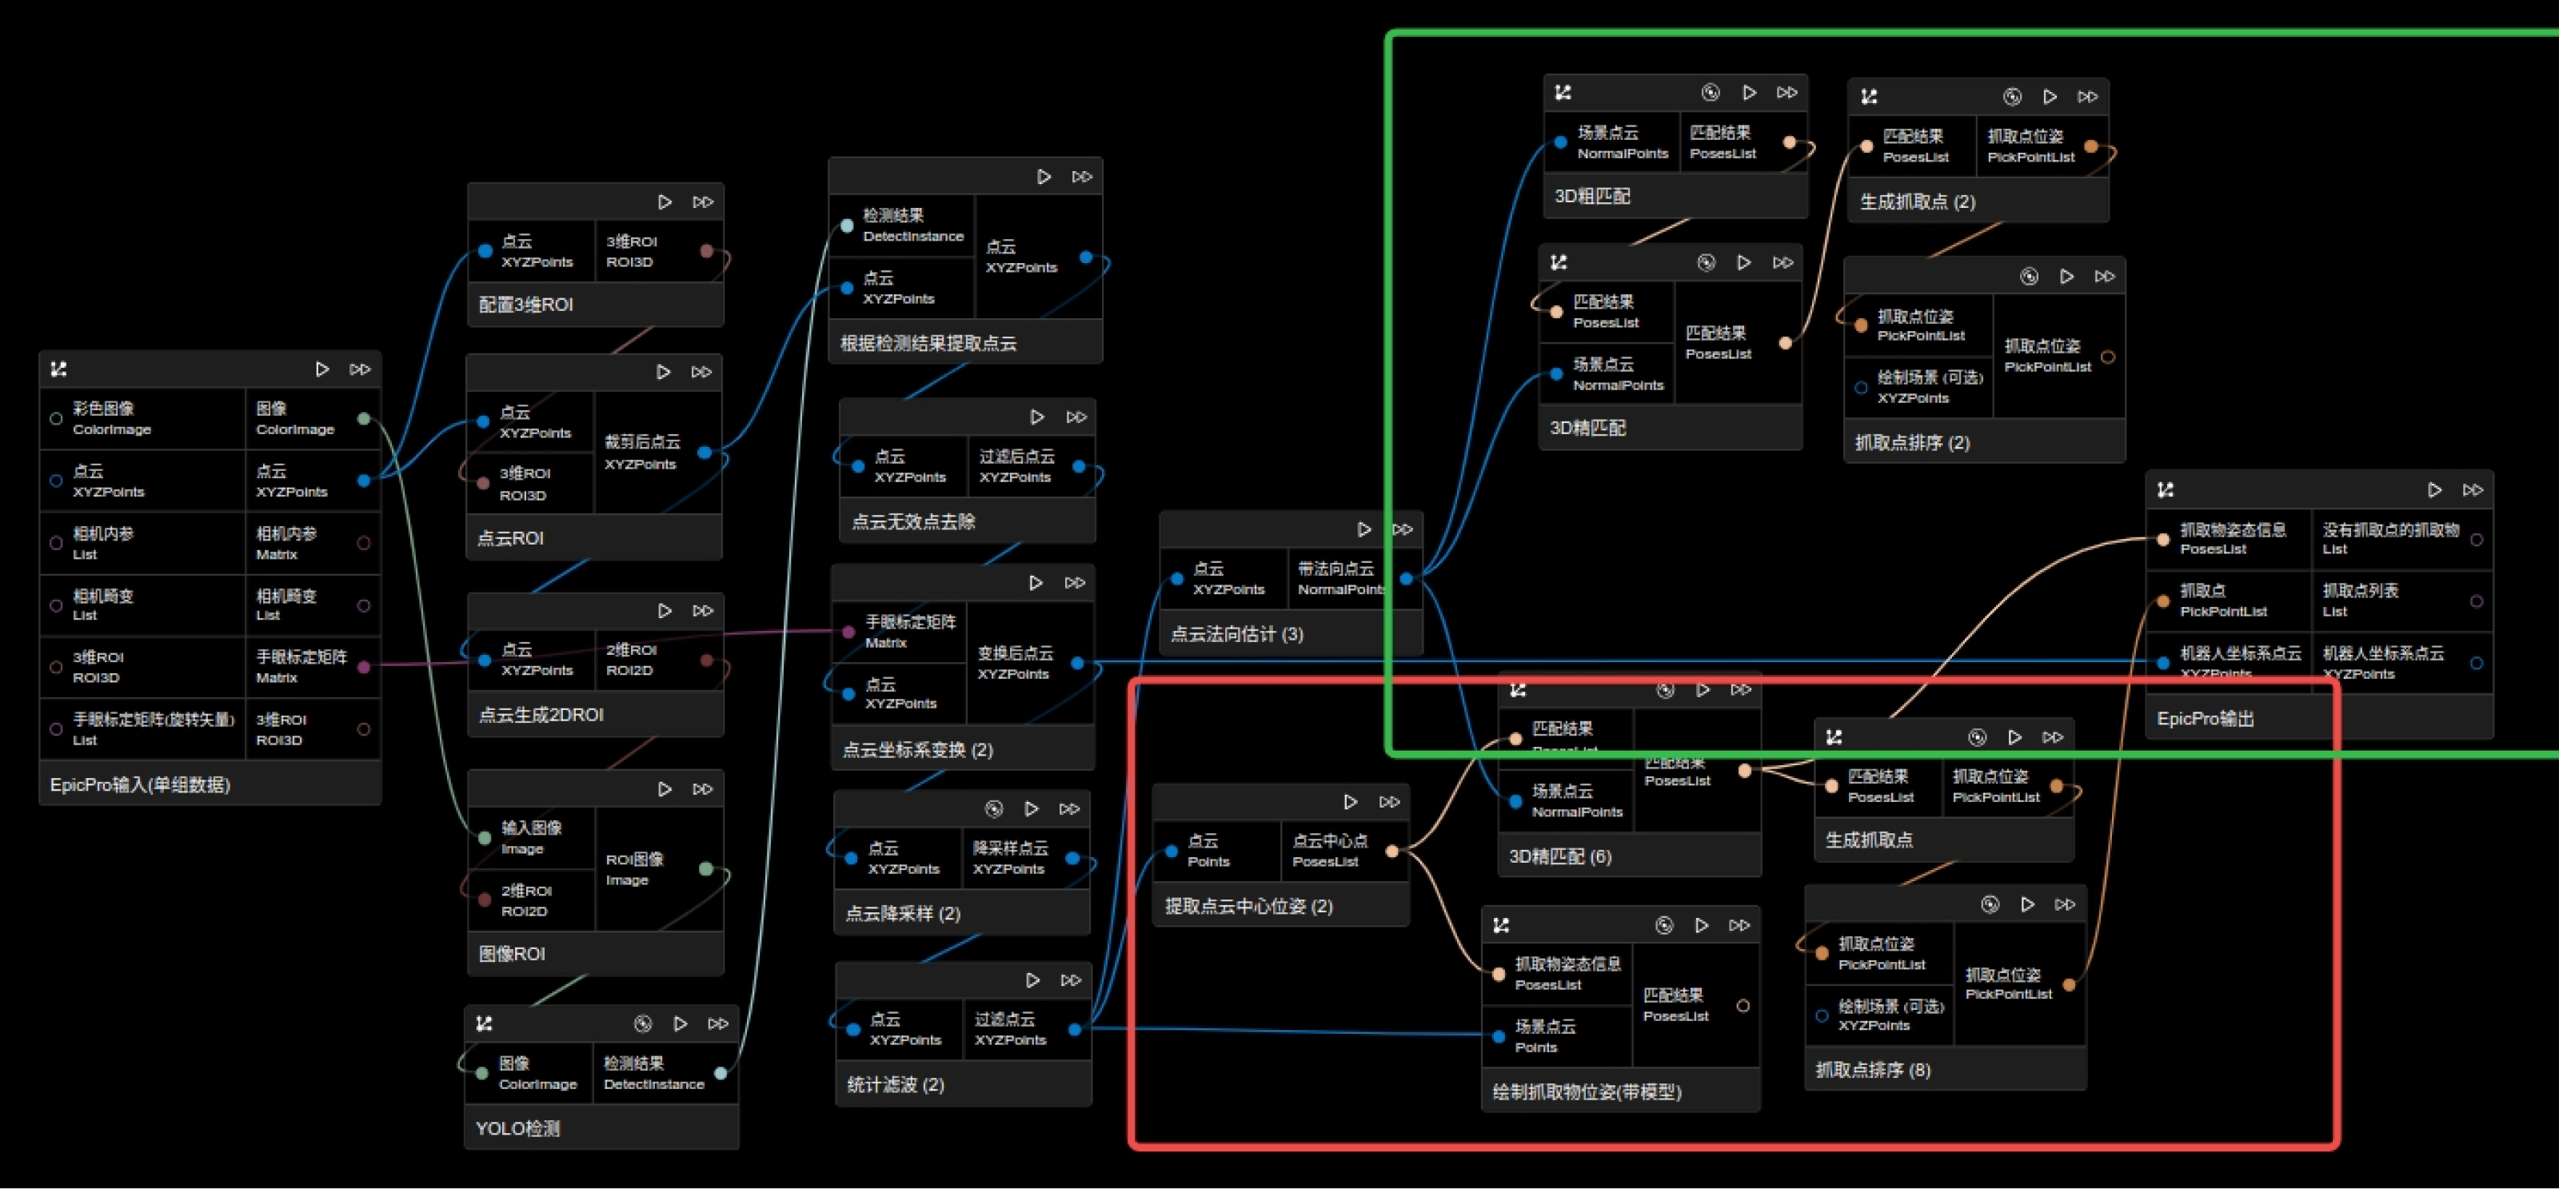Select the 点云无效点去除 node by its title

click(913, 521)
